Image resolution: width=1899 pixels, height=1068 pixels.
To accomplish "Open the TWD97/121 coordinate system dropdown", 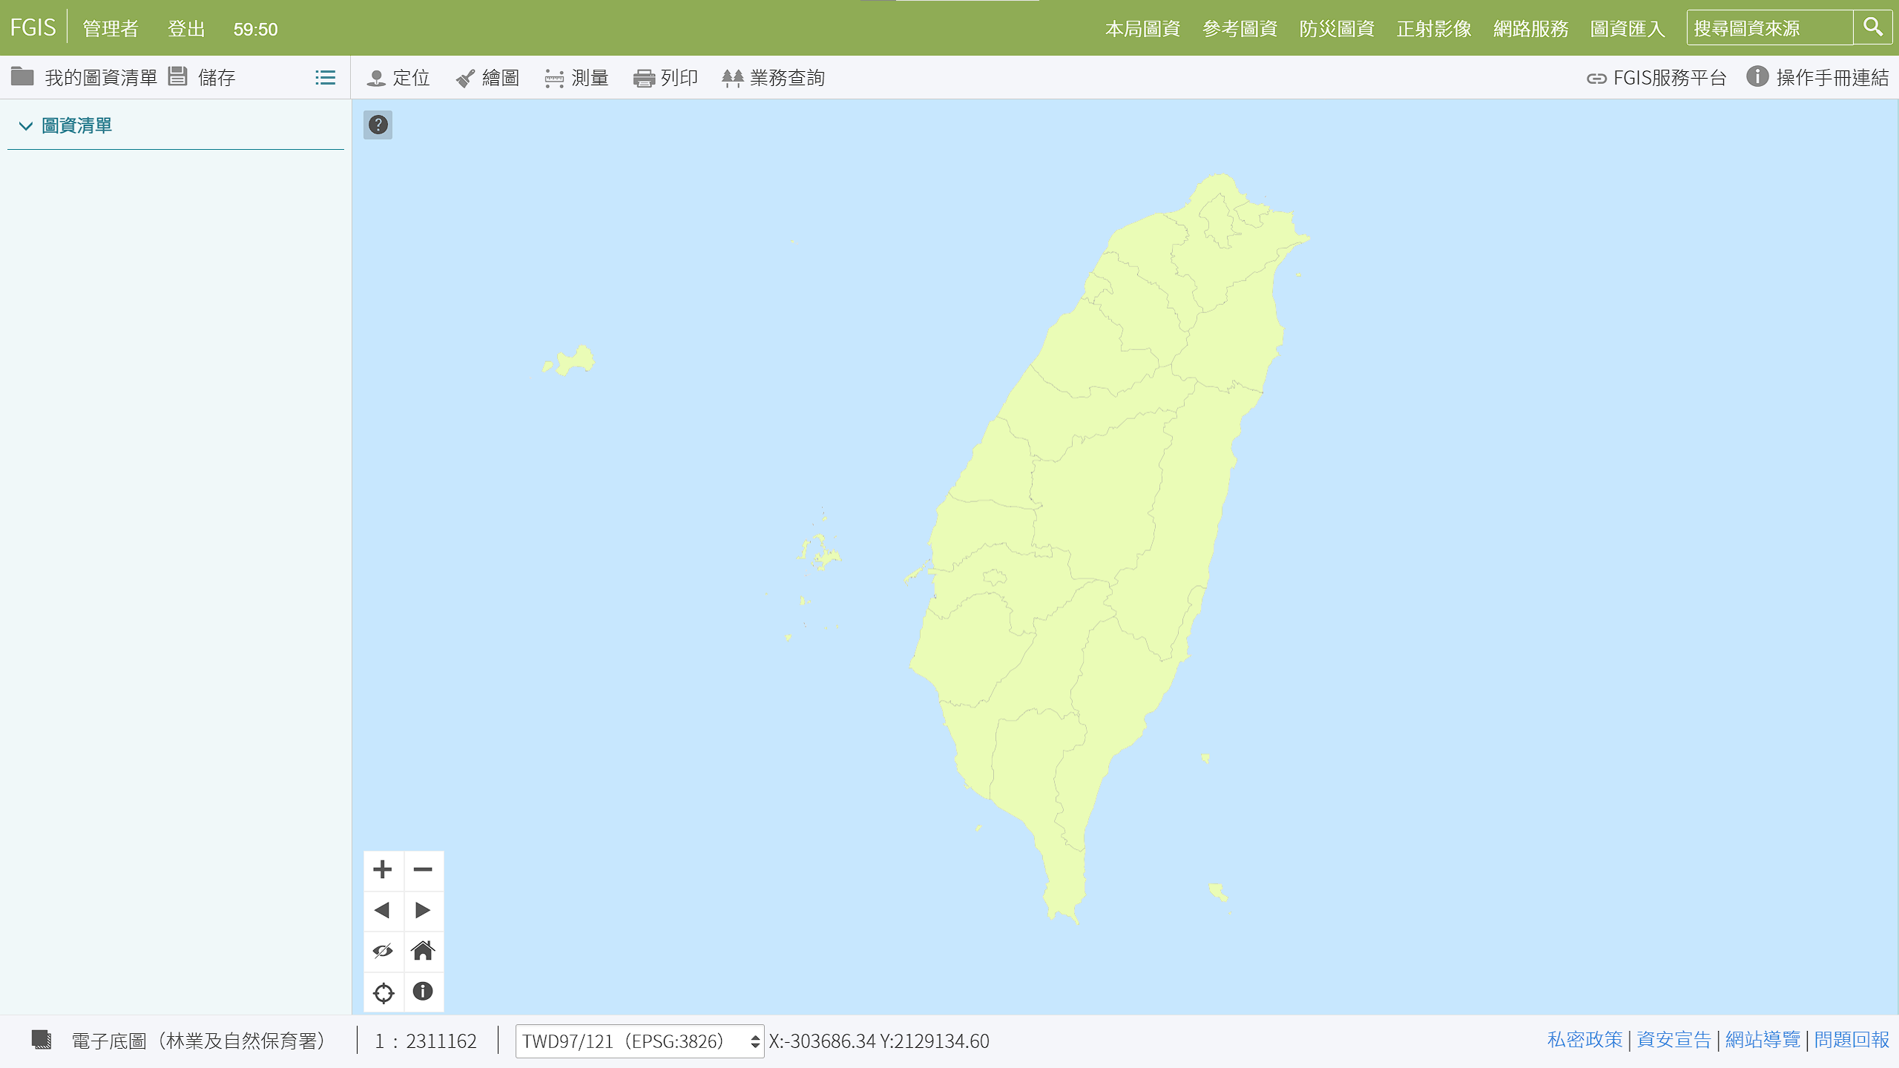I will click(x=638, y=1041).
